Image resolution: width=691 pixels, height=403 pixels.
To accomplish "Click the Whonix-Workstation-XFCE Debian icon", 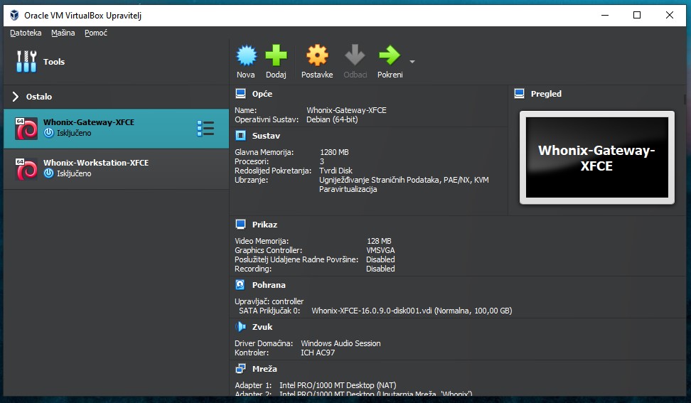I will point(26,169).
